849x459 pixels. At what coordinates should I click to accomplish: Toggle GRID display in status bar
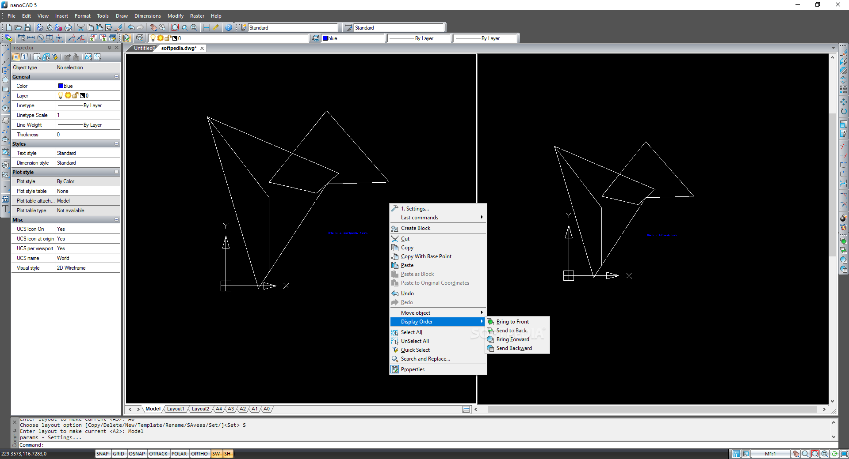[119, 454]
